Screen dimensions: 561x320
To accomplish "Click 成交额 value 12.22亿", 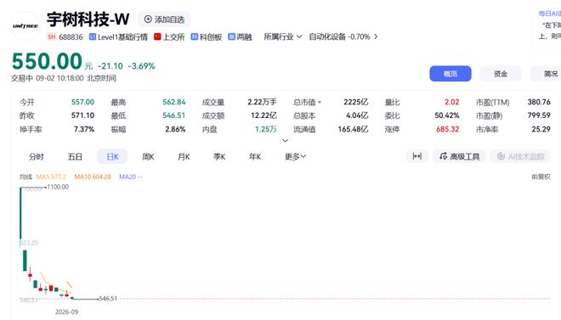I will (263, 115).
